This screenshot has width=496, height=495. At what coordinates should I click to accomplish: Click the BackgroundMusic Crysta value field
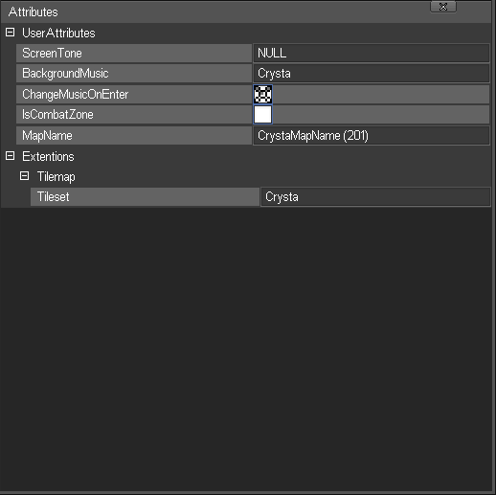coord(372,74)
